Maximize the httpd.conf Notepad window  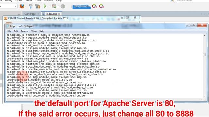pos(195,25)
